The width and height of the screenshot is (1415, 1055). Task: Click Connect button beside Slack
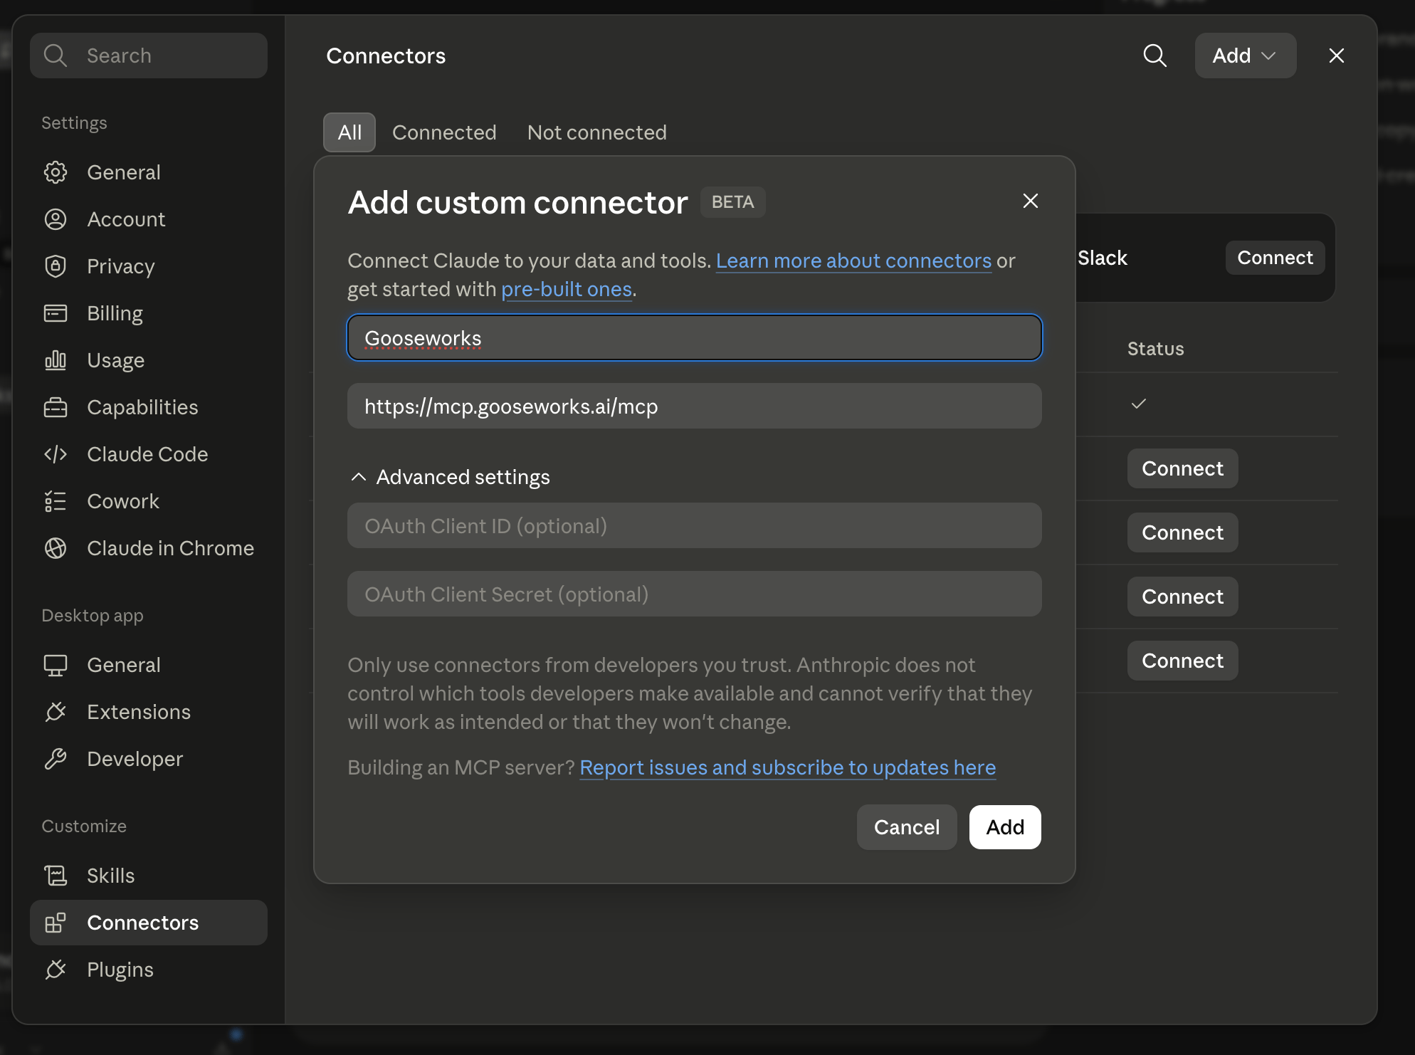[1275, 258]
